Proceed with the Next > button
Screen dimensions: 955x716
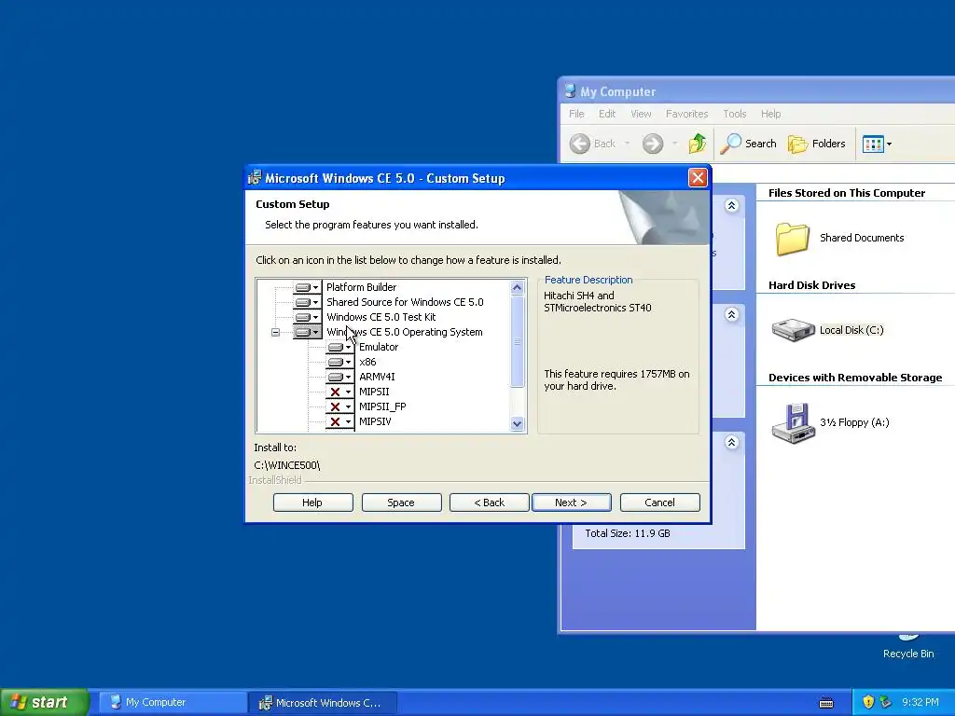click(572, 503)
